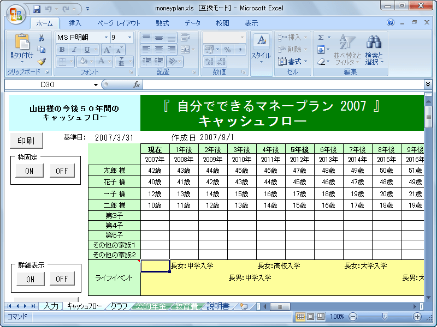Copy selection with the copy icon
Viewport: 437px width, 327px height.
pos(42,50)
